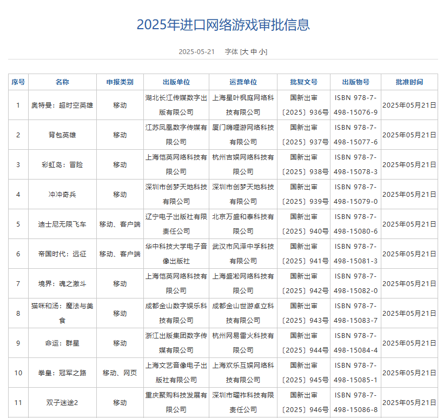The image size is (443, 418).
Task: Select game name 命运：群星
Action: [x=62, y=343]
